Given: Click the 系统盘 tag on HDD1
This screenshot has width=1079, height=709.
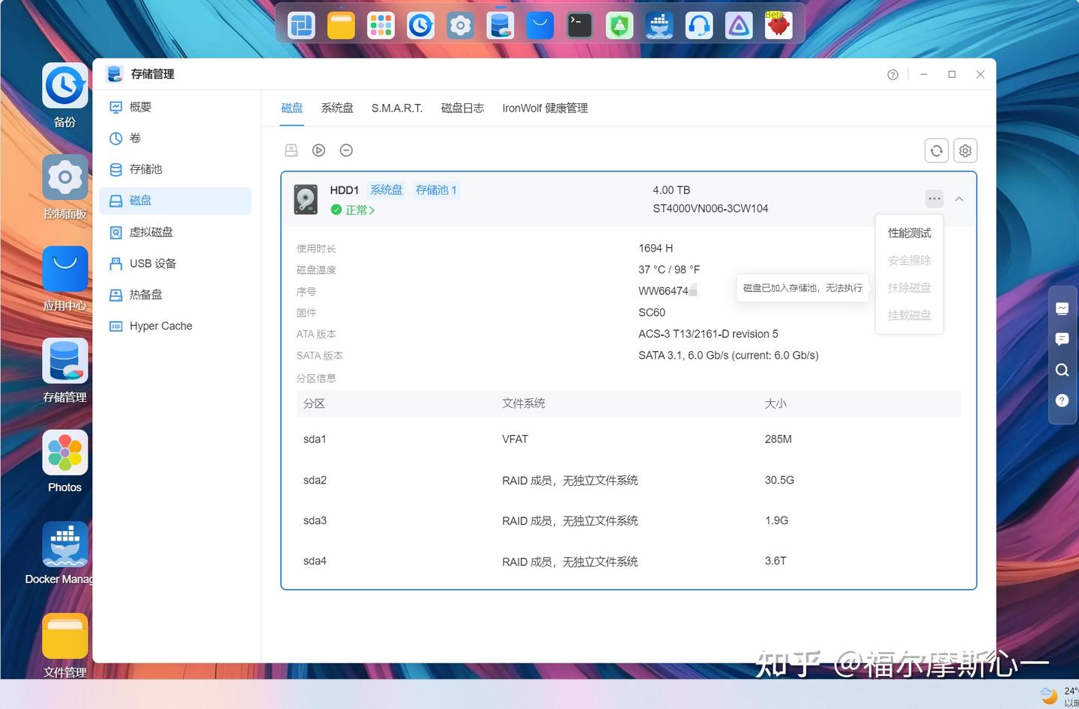Looking at the screenshot, I should [386, 190].
